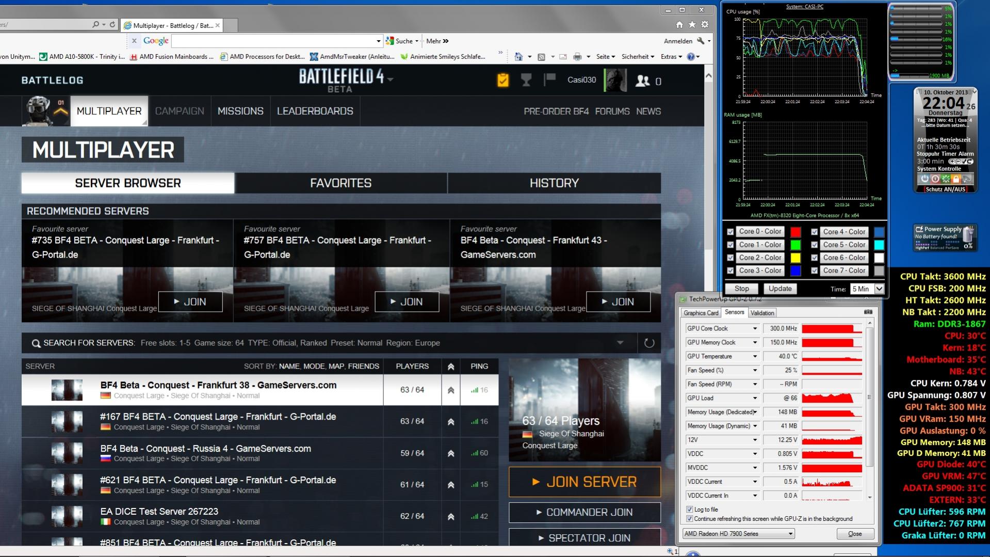Click the yellow Core 2 color swatch
Image resolution: width=990 pixels, height=557 pixels.
click(796, 258)
